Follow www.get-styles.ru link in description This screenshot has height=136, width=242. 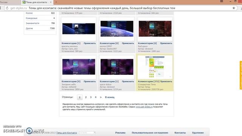point(144,107)
